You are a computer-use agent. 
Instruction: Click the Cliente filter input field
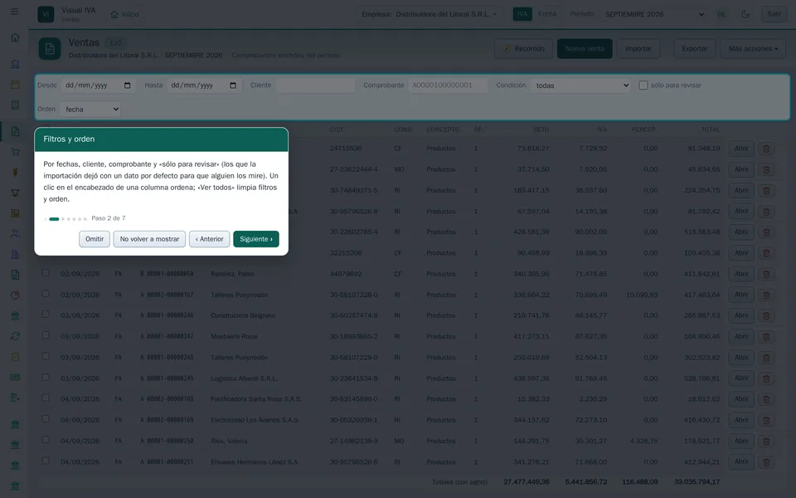[x=316, y=85]
